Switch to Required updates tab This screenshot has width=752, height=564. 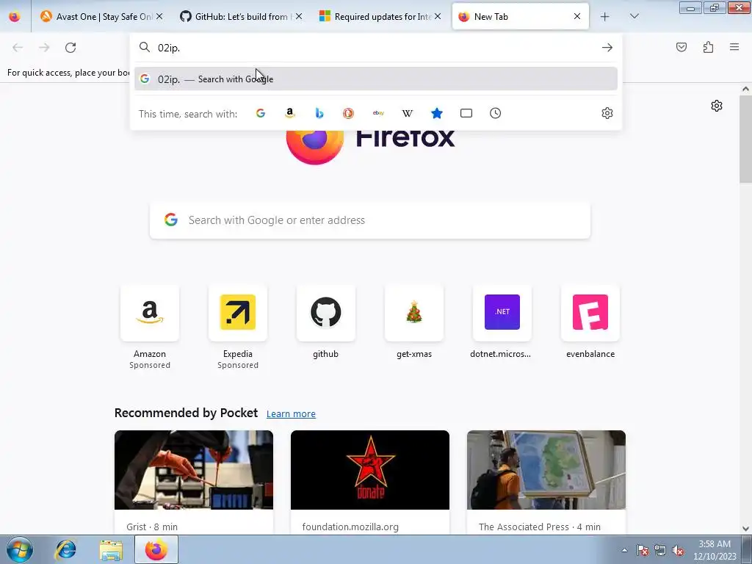click(x=380, y=16)
